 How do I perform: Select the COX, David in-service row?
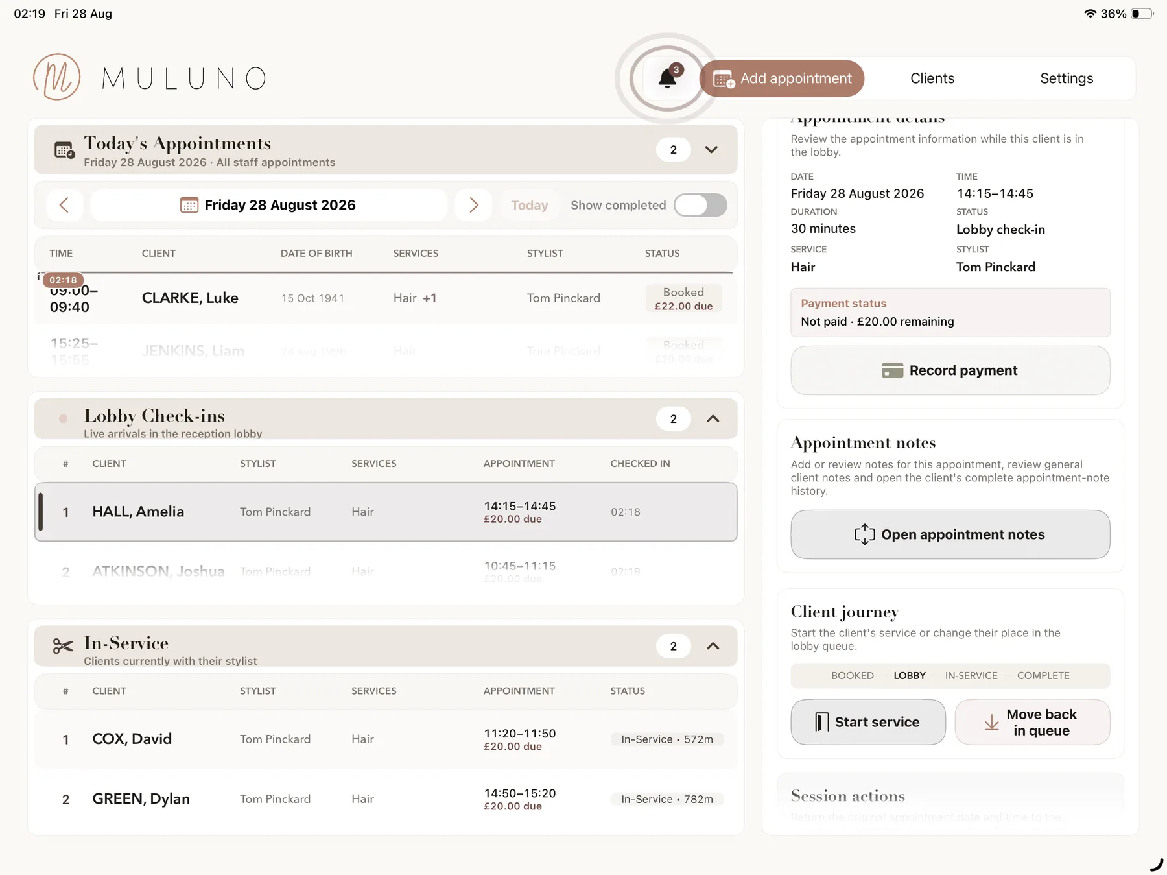point(385,739)
